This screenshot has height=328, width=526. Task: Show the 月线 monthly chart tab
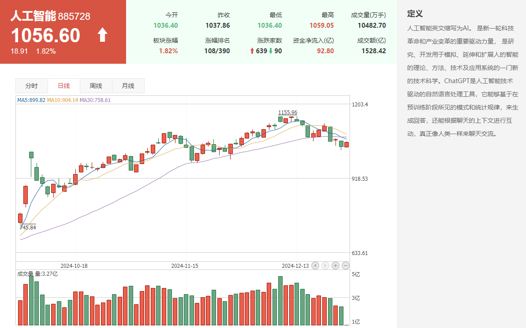[128, 86]
